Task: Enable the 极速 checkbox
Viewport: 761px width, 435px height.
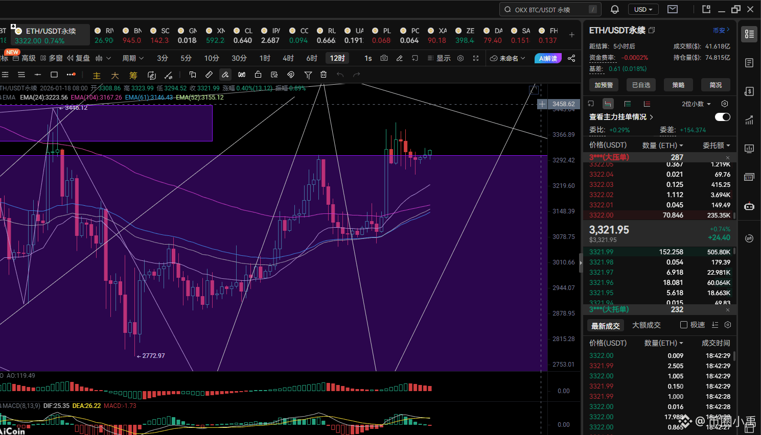Action: point(684,325)
